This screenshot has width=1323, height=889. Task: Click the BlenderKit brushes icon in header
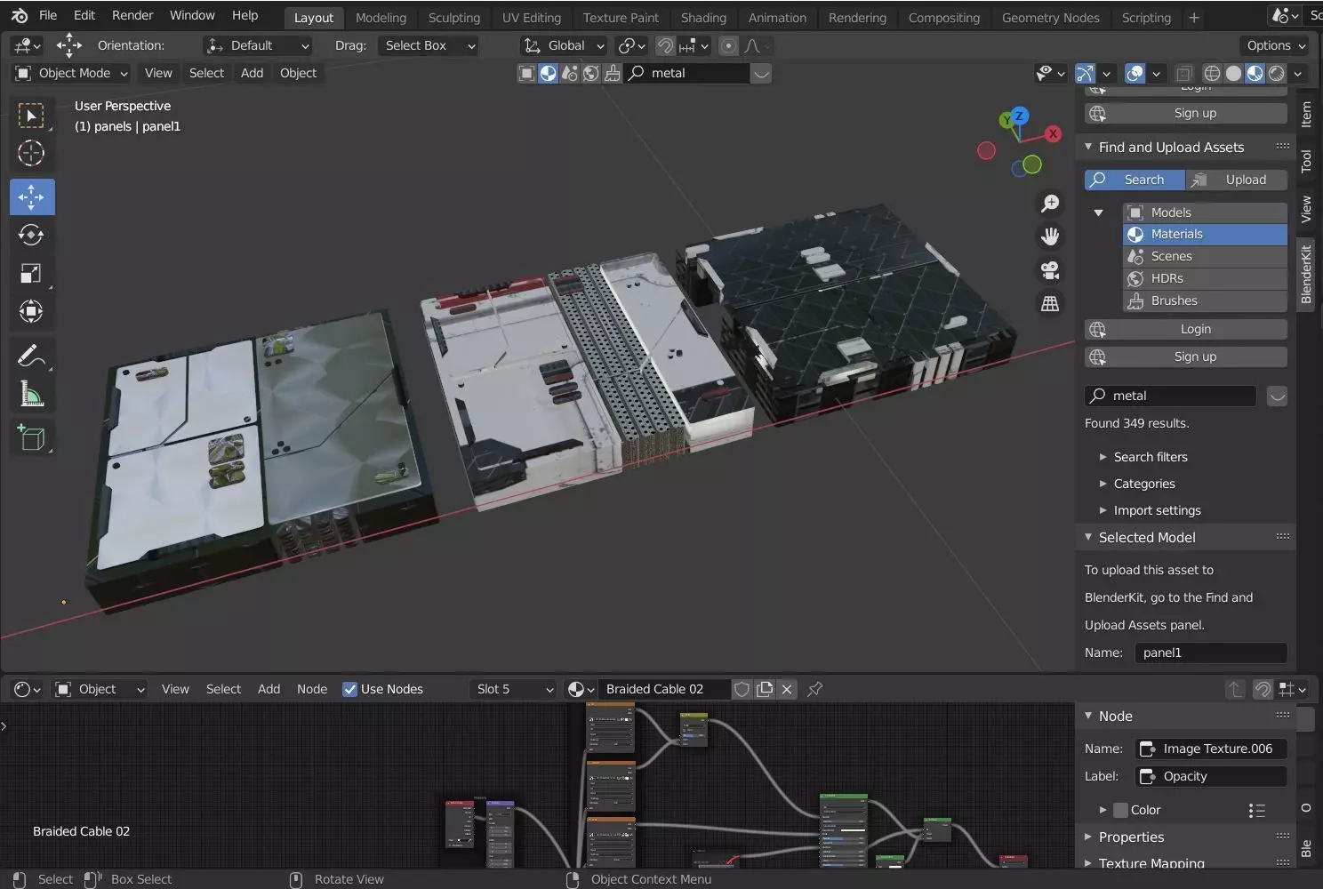pos(612,73)
